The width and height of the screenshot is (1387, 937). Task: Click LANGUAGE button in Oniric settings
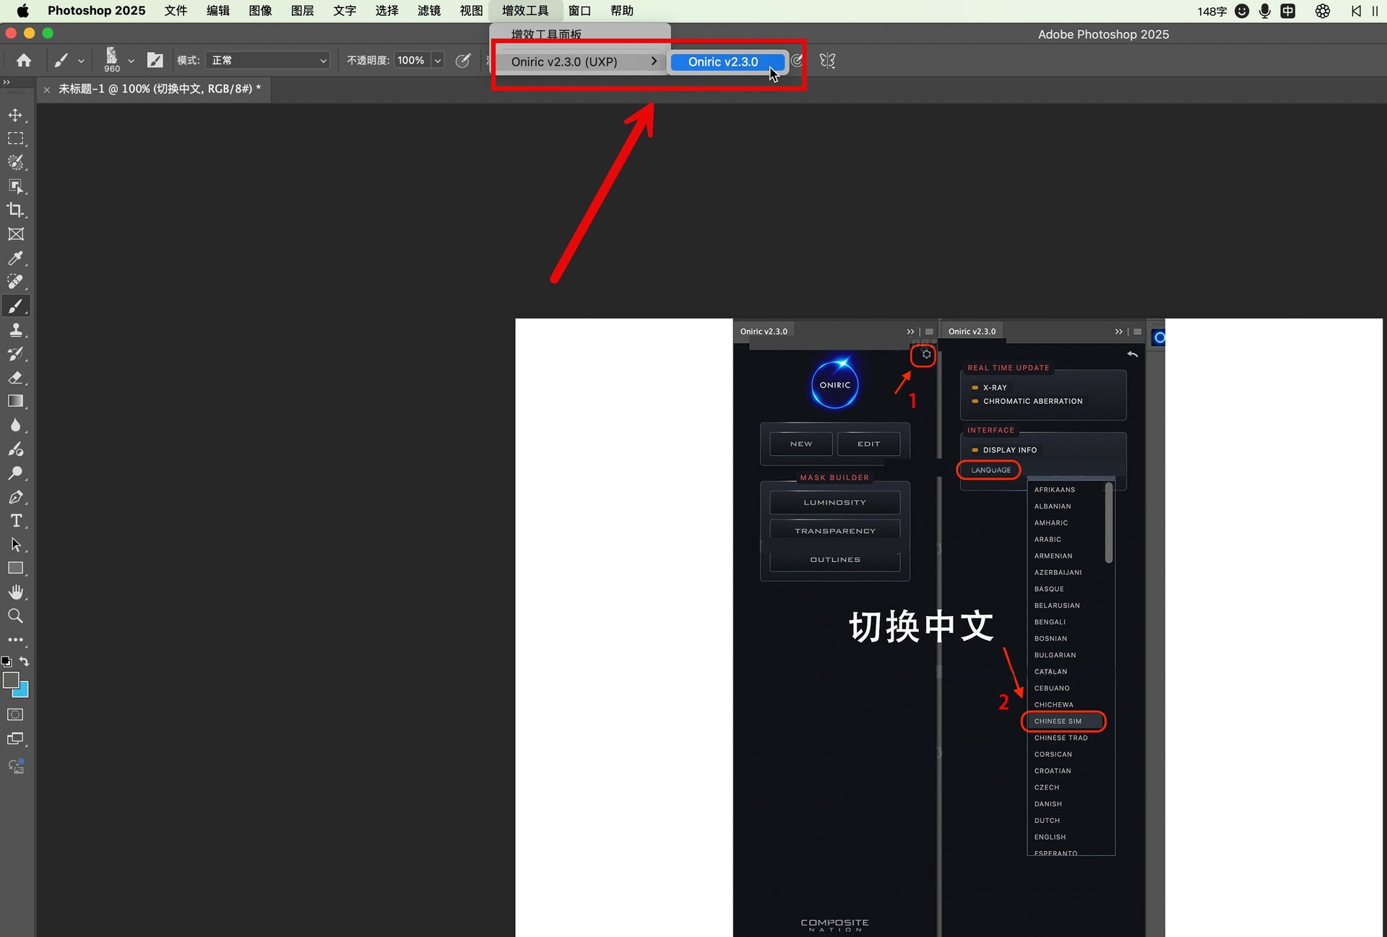click(990, 470)
